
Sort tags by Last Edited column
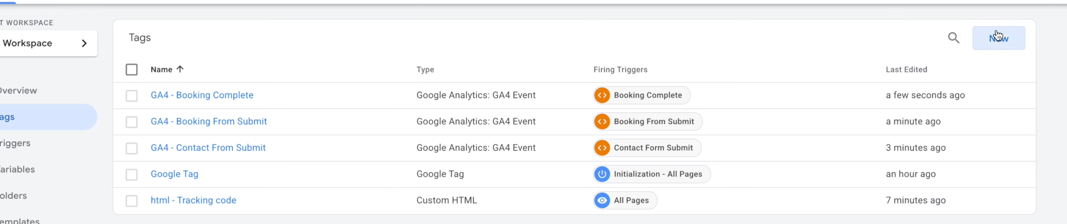pos(906,70)
